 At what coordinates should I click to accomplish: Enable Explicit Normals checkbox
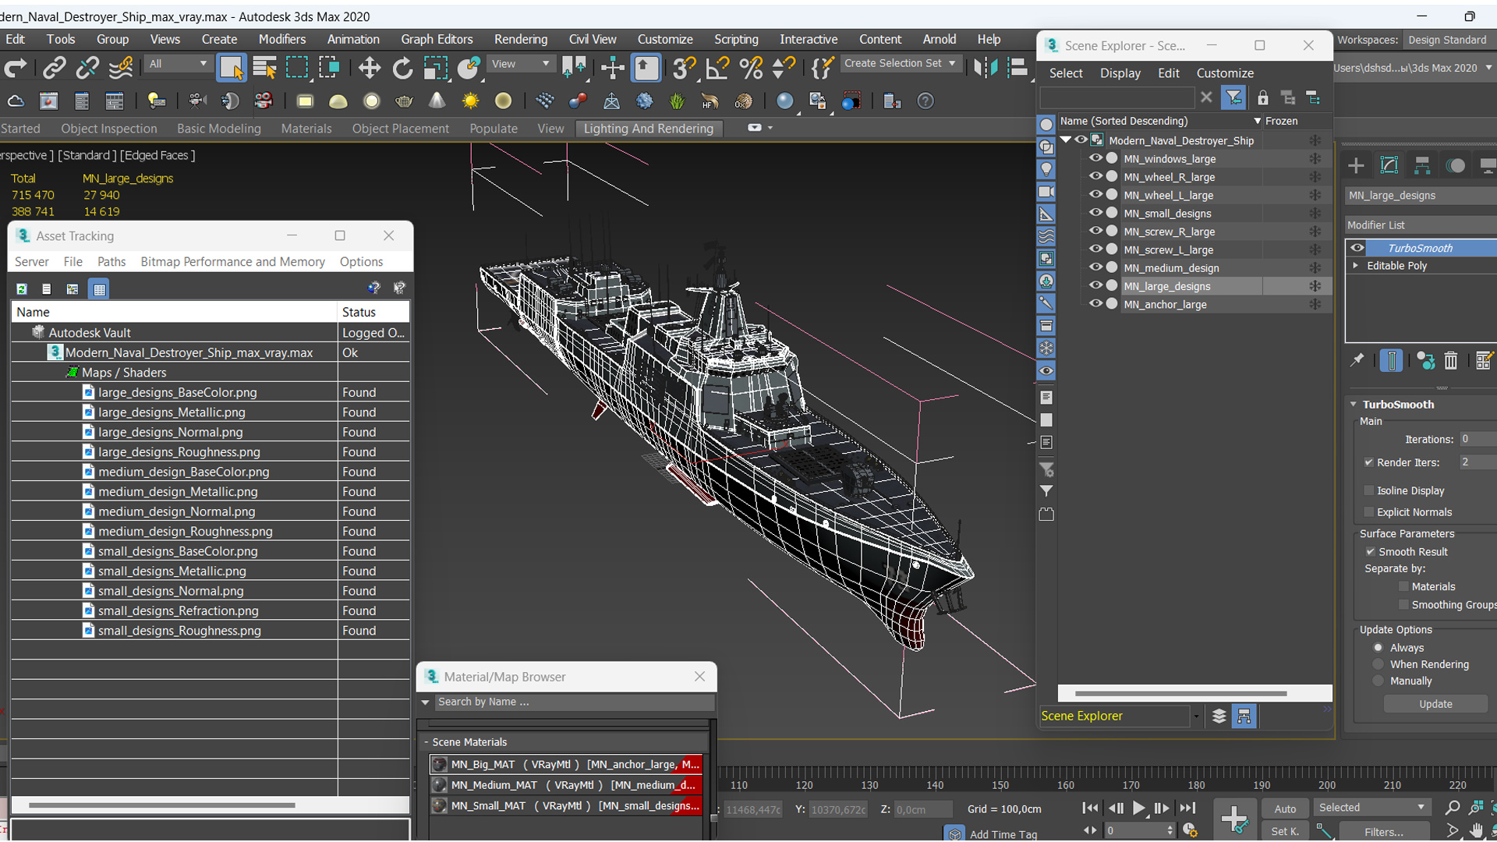[x=1369, y=512]
